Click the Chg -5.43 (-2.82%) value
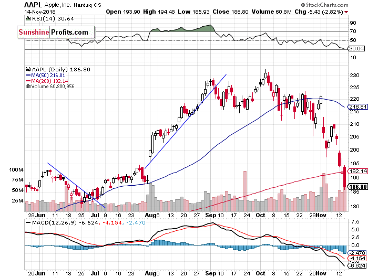The height and width of the screenshot is (278, 368). pyautogui.click(x=319, y=12)
